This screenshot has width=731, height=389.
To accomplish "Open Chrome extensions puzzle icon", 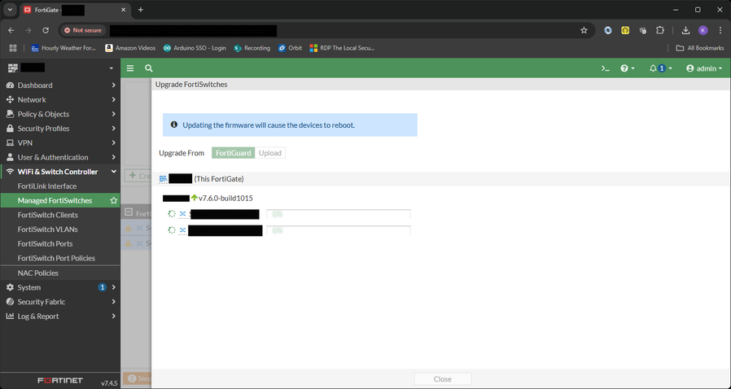I will tap(660, 30).
